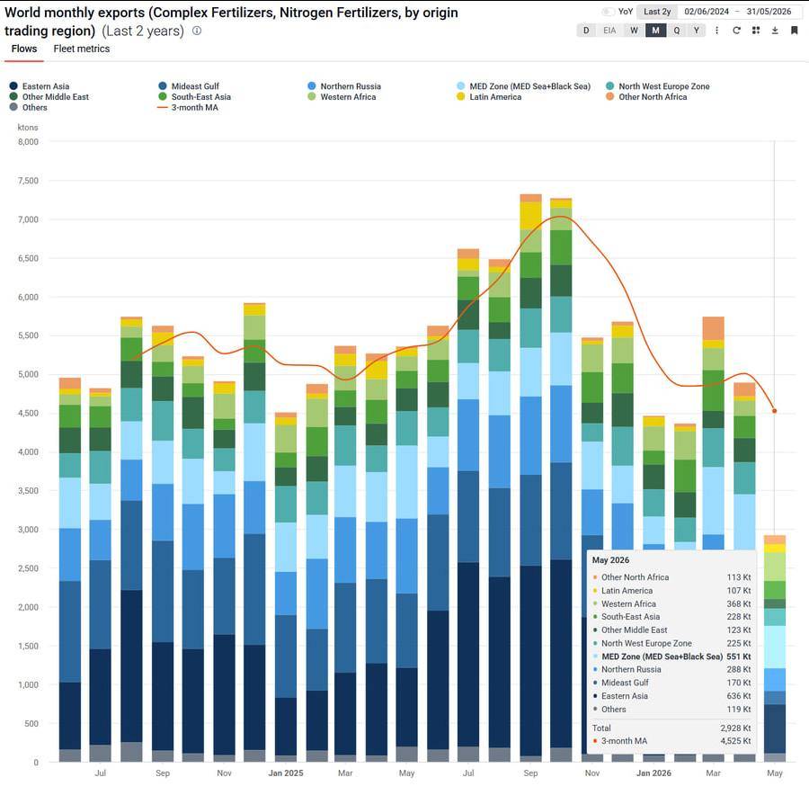Open the three-dot more options menu
Image resolution: width=809 pixels, height=786 pixels.
716,31
